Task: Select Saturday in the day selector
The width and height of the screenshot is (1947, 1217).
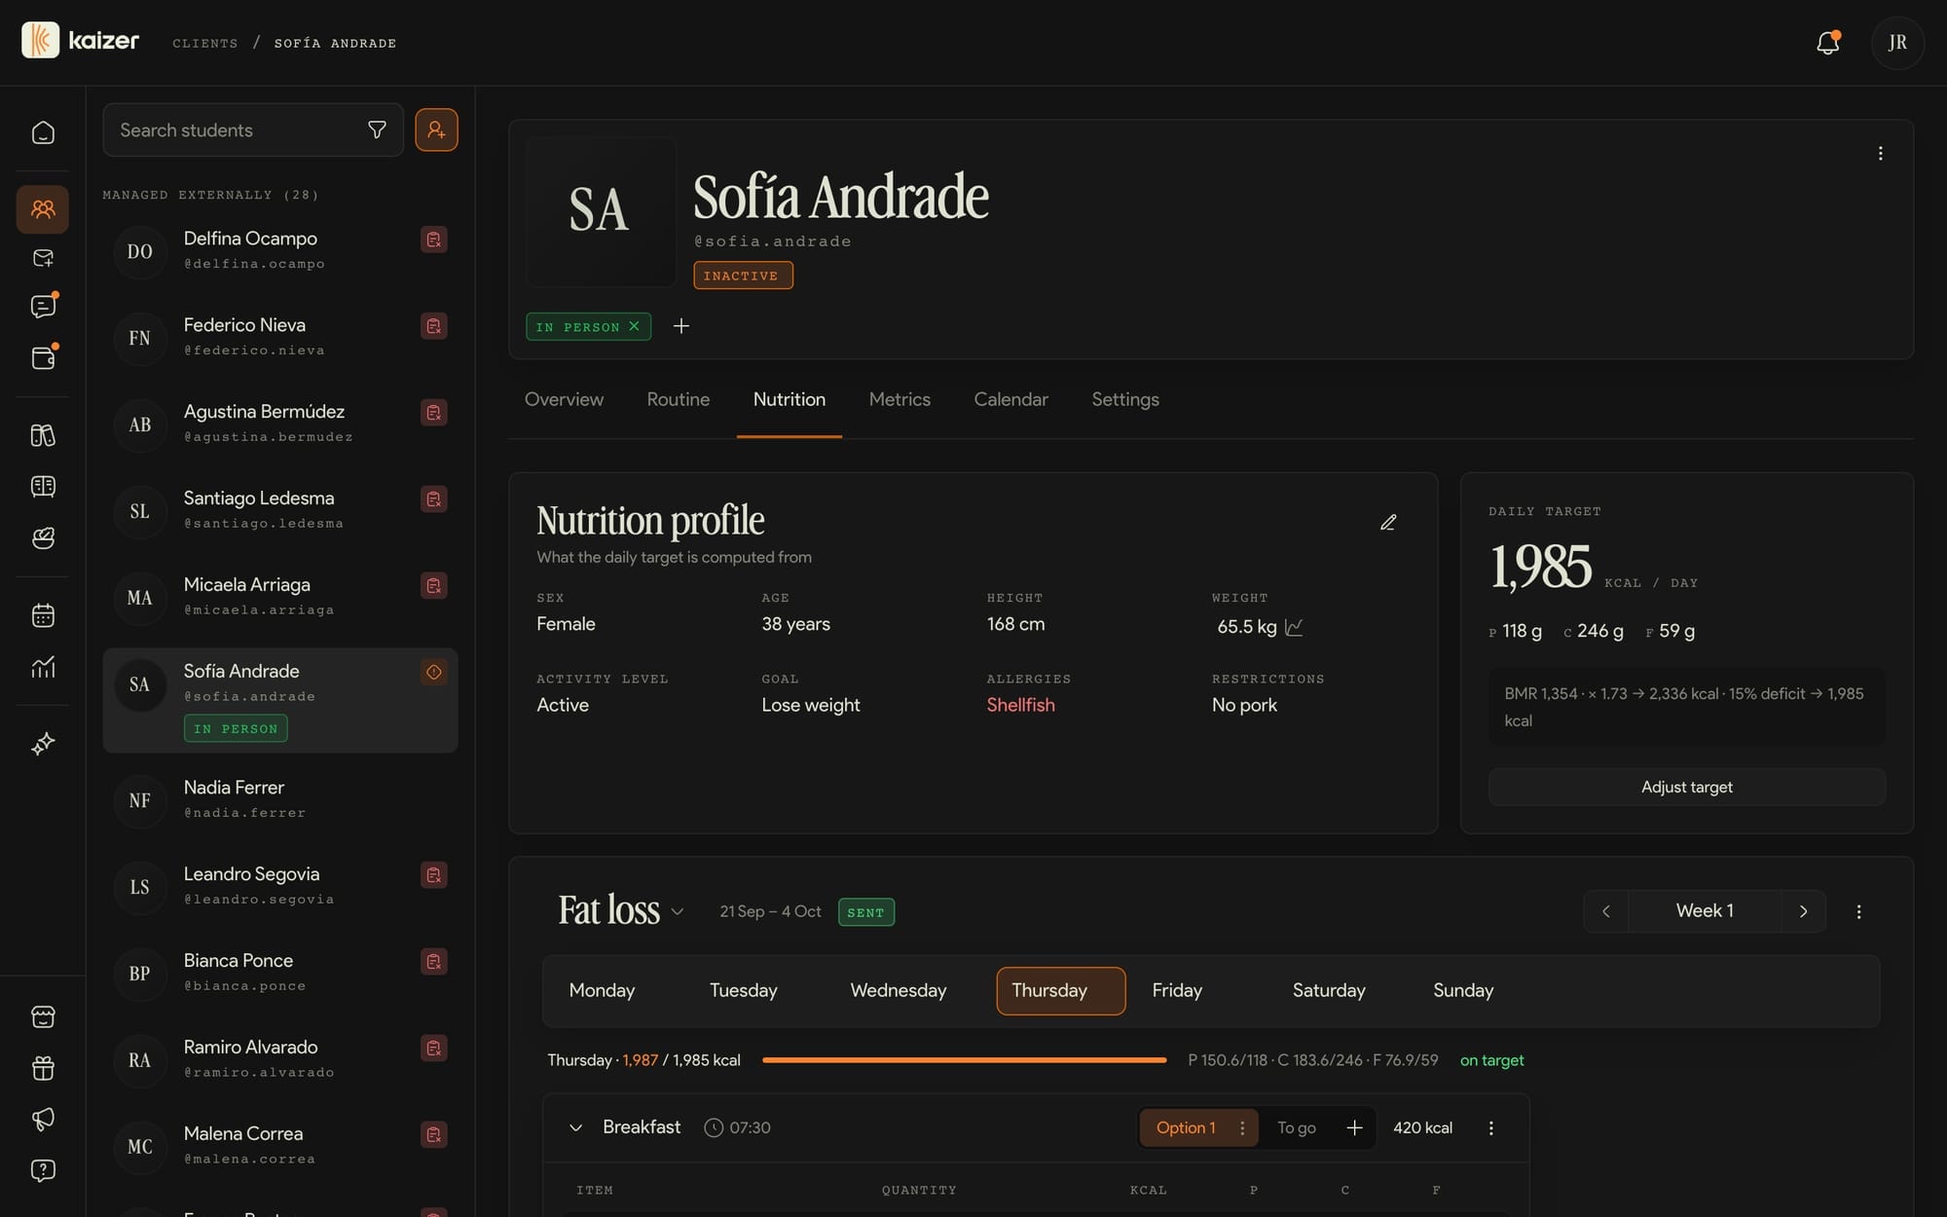Action: tap(1329, 991)
